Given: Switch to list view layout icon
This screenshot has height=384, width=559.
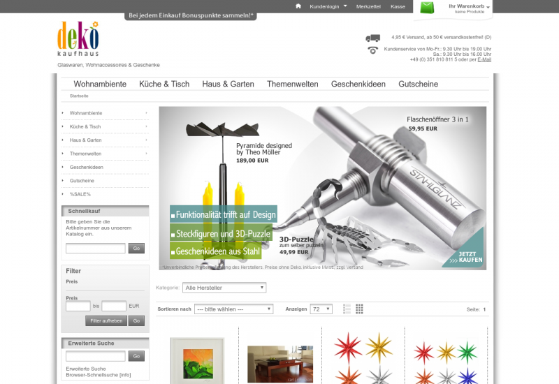Looking at the screenshot, I should [x=347, y=309].
